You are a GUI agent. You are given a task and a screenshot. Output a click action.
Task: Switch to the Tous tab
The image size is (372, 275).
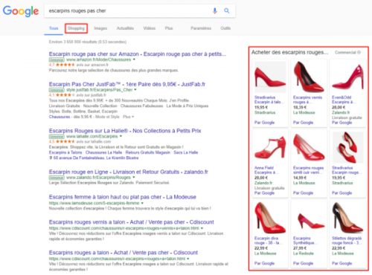click(54, 28)
